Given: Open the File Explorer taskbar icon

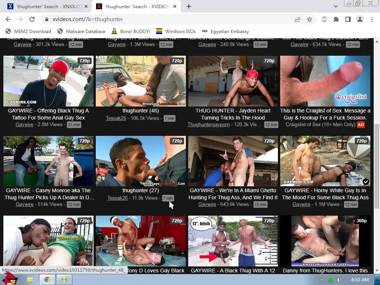Looking at the screenshot, I should coord(30,280).
